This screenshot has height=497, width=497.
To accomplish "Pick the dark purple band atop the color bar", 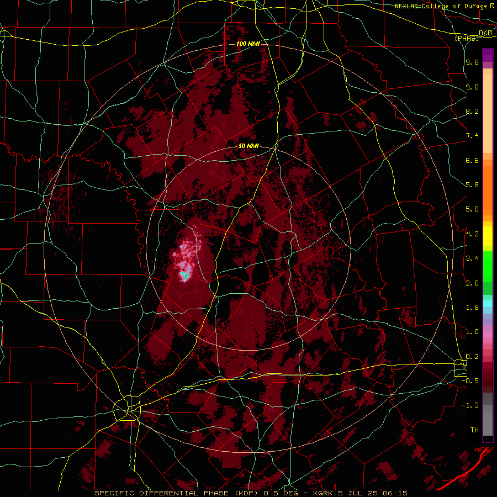I will [x=488, y=55].
